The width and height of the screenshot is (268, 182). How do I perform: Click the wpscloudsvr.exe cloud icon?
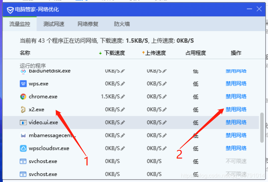[23, 148]
